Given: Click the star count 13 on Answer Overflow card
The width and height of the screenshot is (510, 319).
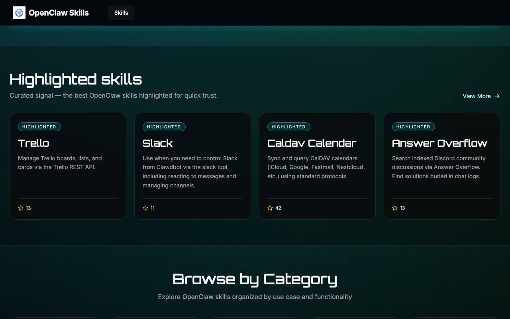Looking at the screenshot, I should (402, 208).
